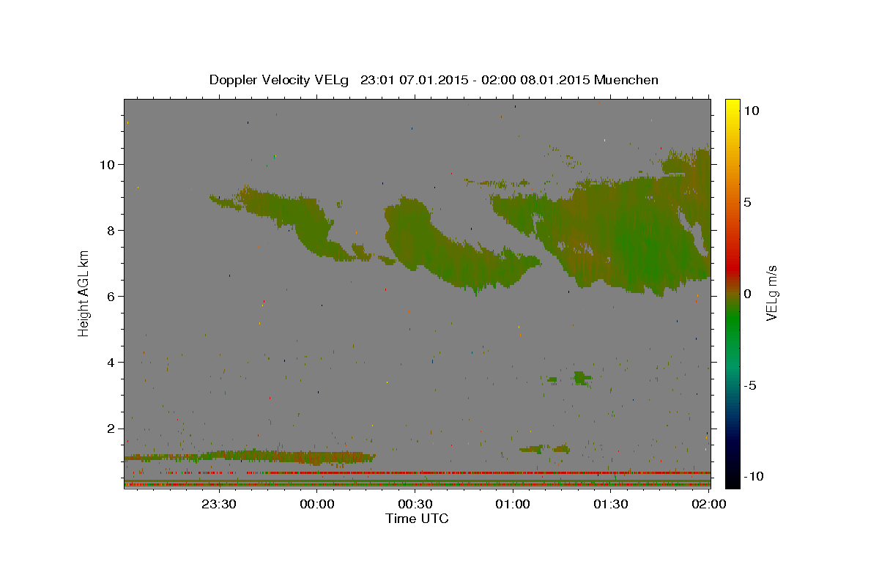
Task: Click the station name 'Muenchen' in title
Action: point(626,80)
